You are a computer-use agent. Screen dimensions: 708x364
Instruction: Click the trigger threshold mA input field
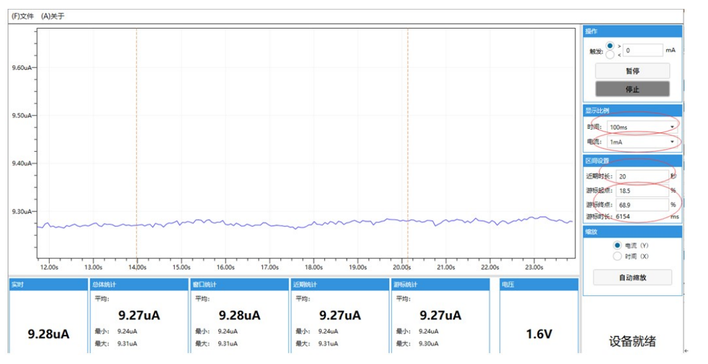642,50
